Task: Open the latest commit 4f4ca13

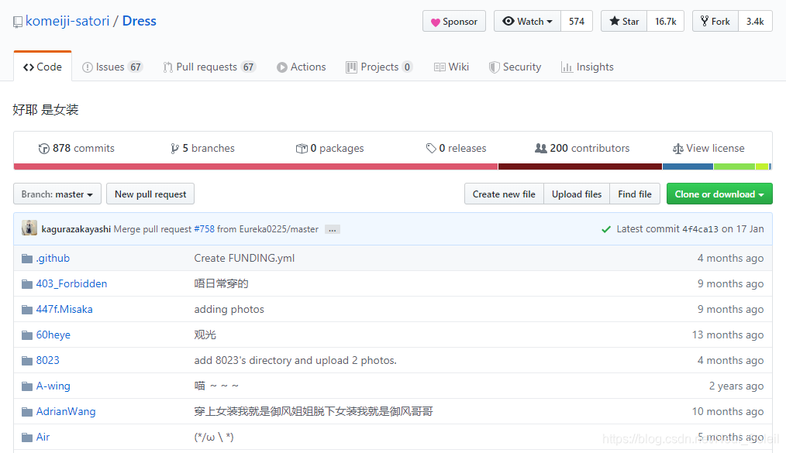Action: pos(700,229)
